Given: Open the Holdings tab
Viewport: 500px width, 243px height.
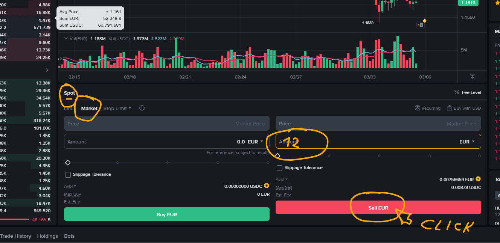Looking at the screenshot, I should click(47, 236).
